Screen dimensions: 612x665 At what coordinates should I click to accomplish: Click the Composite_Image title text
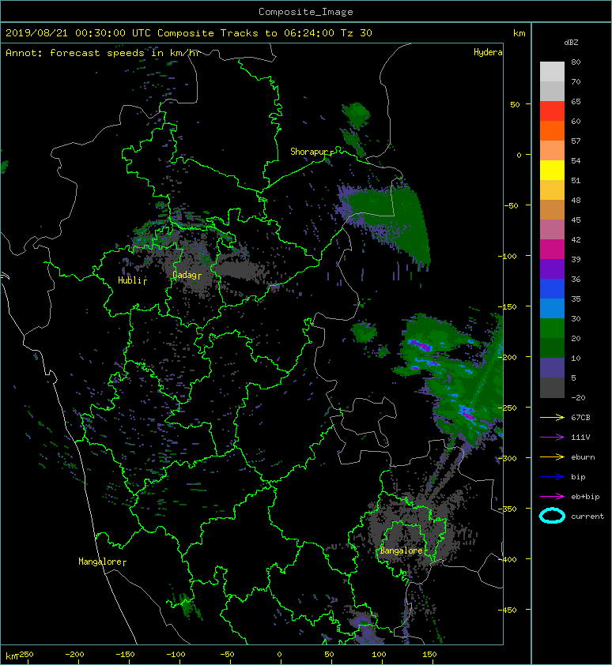[306, 12]
